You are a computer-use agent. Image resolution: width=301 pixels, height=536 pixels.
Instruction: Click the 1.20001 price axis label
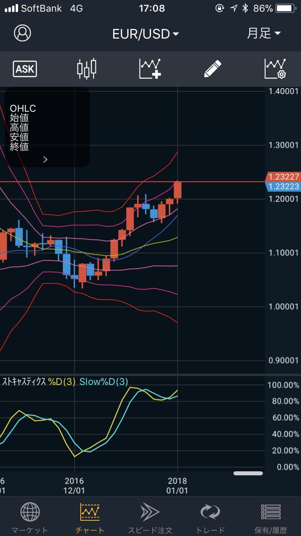pos(284,199)
